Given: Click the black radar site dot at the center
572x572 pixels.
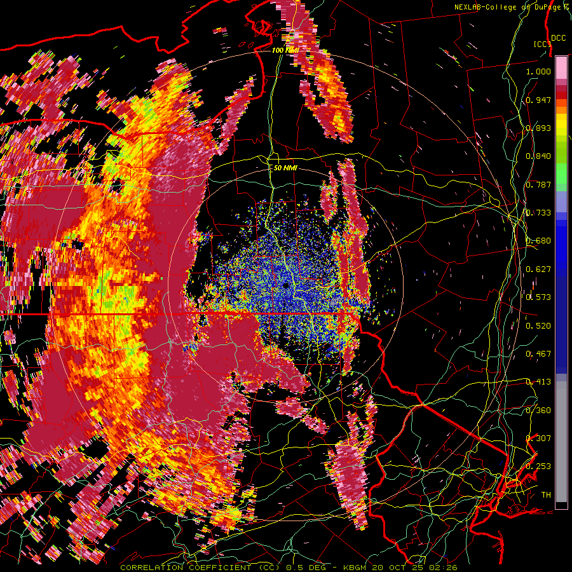Looking at the screenshot, I should click(x=285, y=285).
